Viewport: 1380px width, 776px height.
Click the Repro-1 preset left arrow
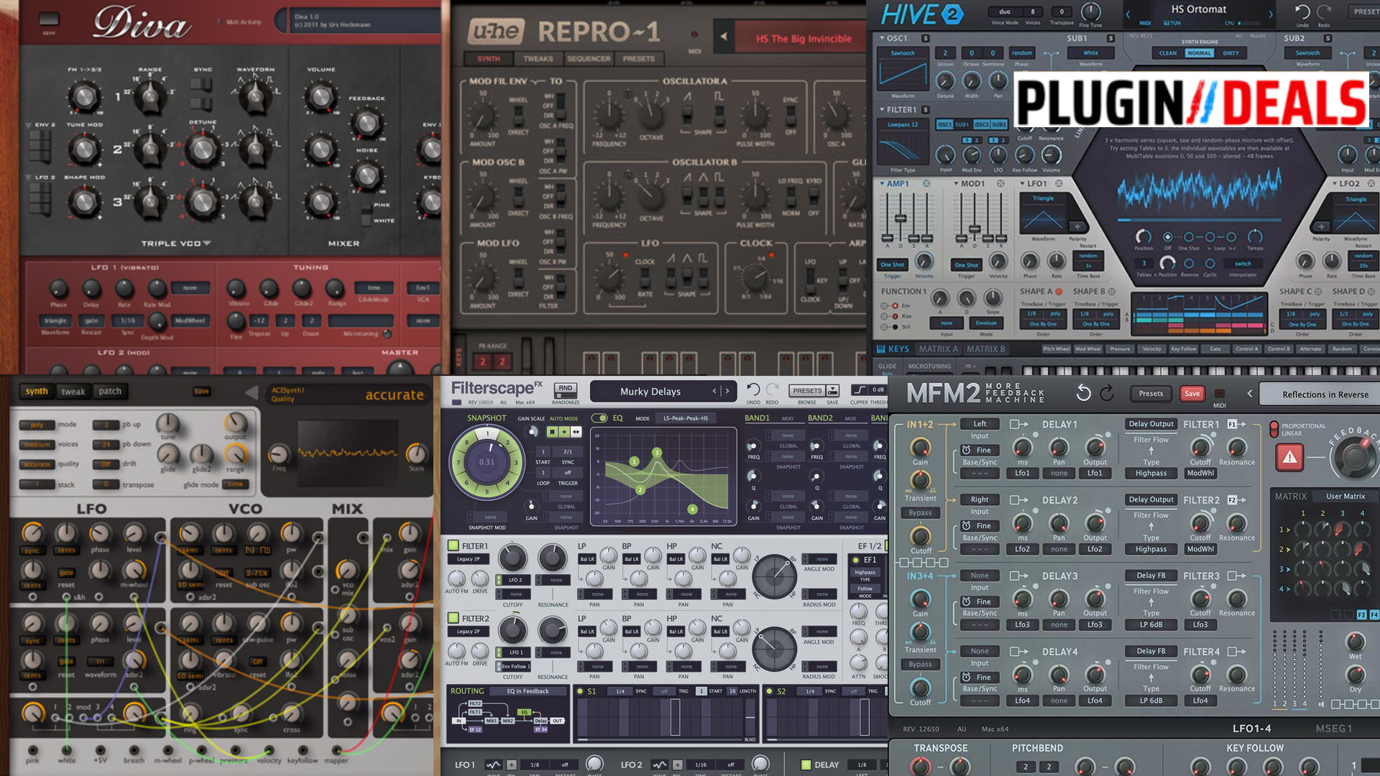click(x=724, y=36)
